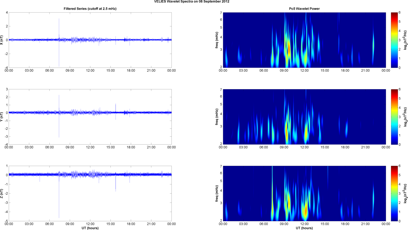408x230 pixels.
Task: Click the 'Z (nT)' axis label
Action: pyautogui.click(x=2, y=194)
